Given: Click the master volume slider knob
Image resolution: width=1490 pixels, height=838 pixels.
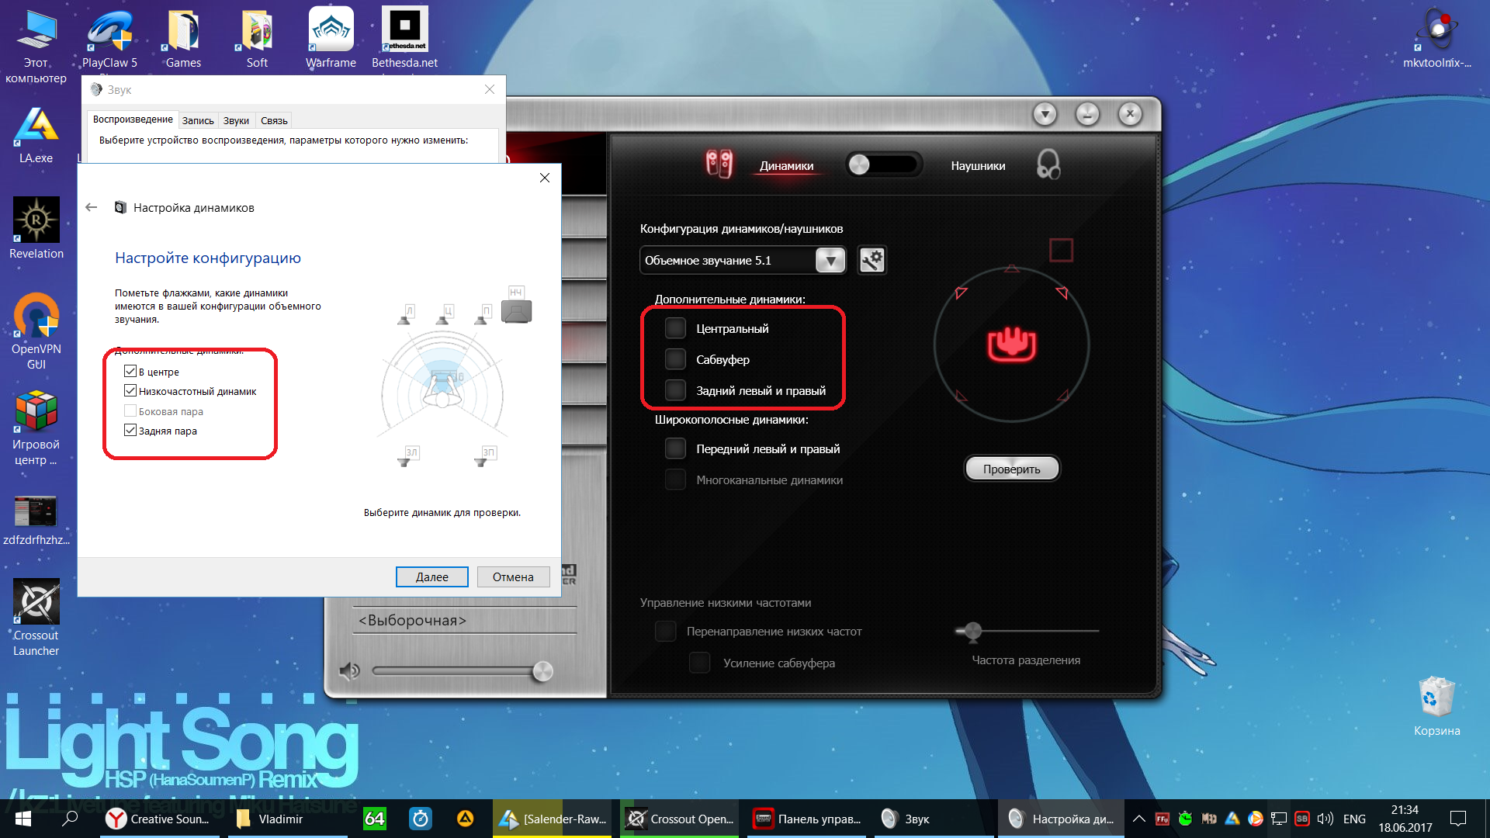Looking at the screenshot, I should [x=542, y=671].
